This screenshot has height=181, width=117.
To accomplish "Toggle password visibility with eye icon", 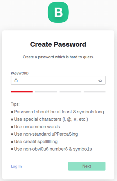I will [x=100, y=81].
